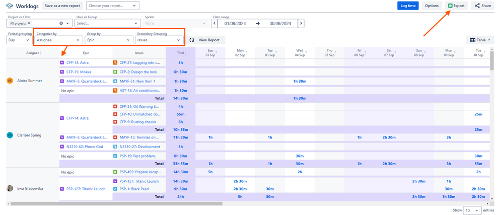Viewport: 503px width, 215px height.
Task: Clear the project filter with X icon
Action: [x=61, y=23]
